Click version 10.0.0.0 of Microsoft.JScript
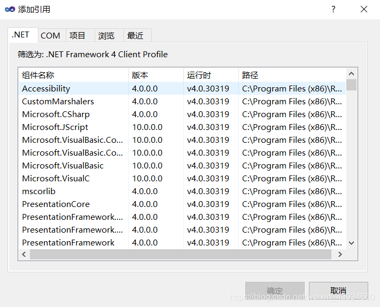This screenshot has width=380, height=307. 147,127
